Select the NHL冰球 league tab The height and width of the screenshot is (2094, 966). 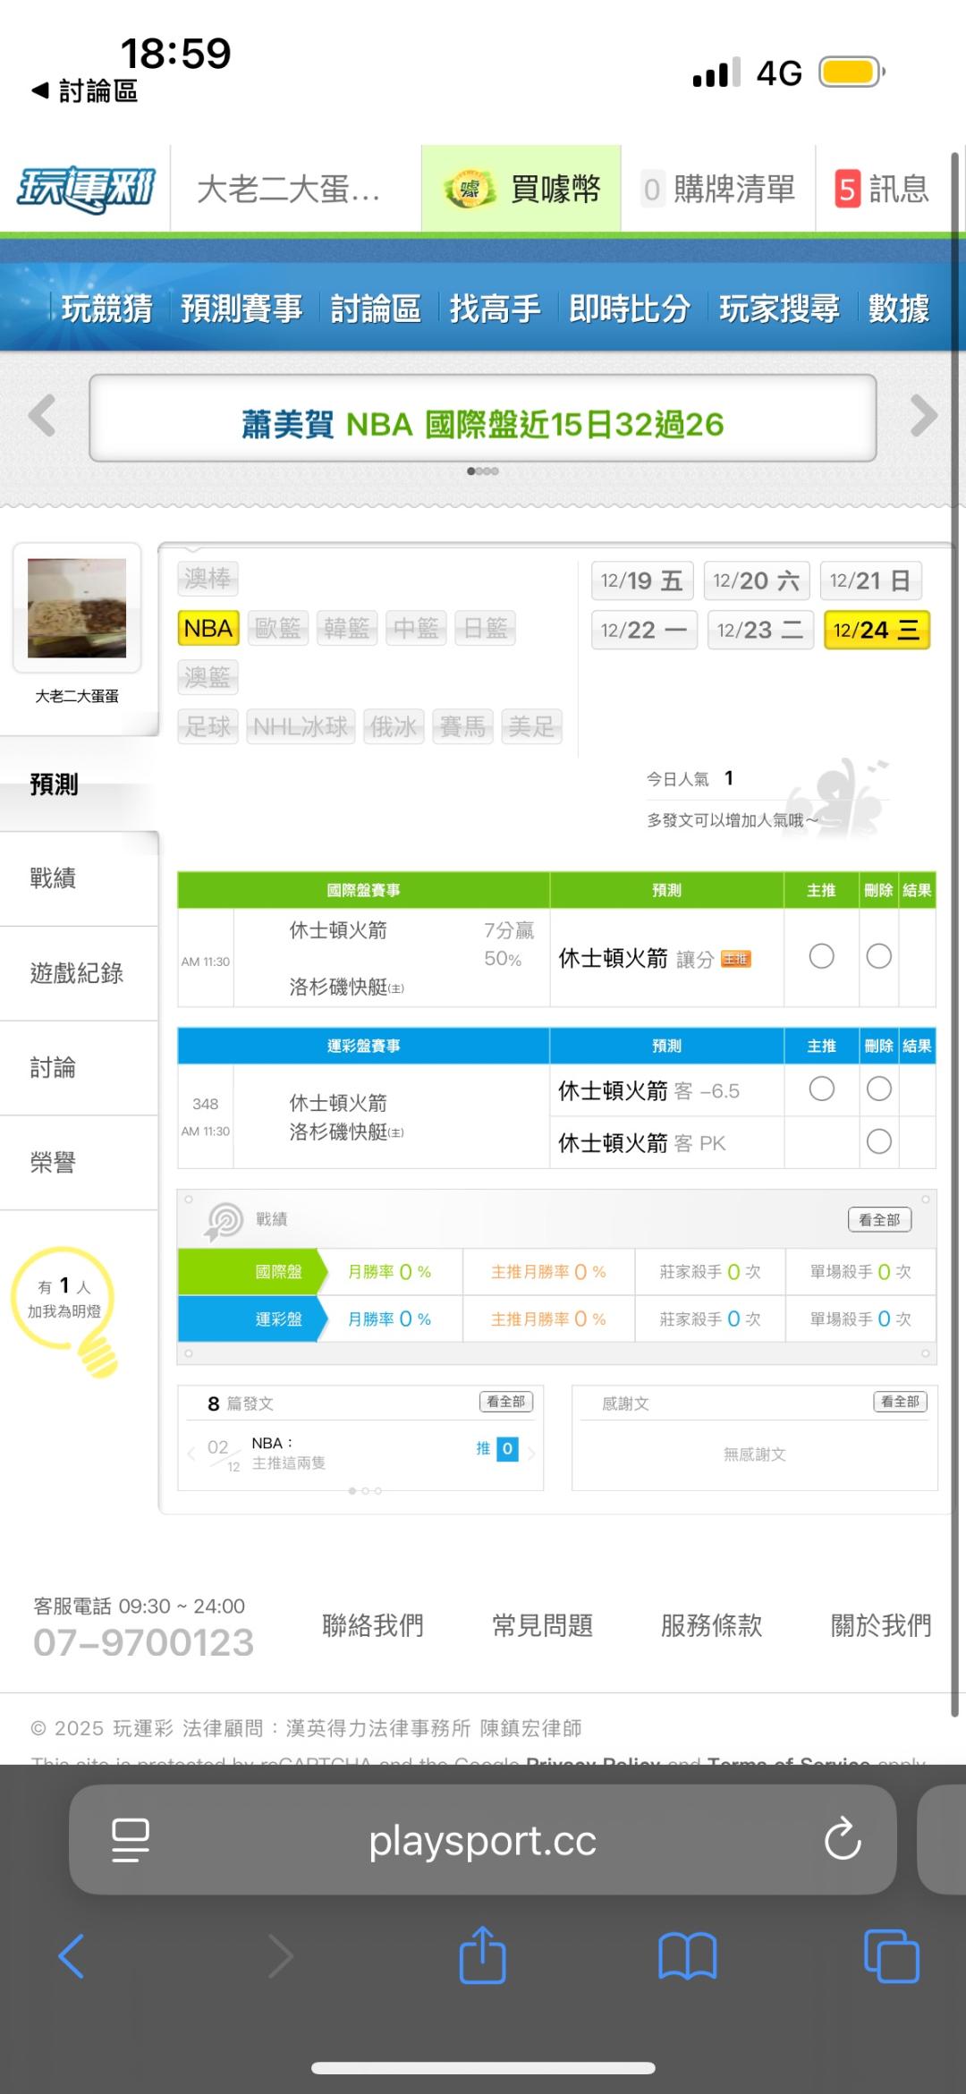click(301, 726)
